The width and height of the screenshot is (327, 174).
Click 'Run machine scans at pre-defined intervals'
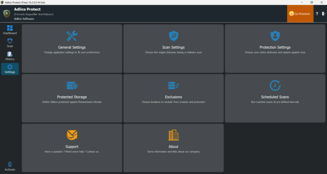pyautogui.click(x=275, y=102)
